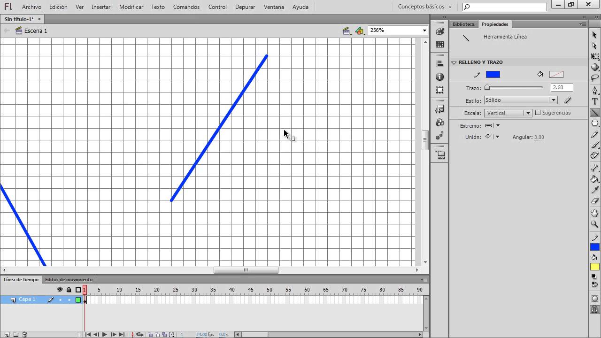Select the Subselection tool
Image resolution: width=601 pixels, height=338 pixels.
594,46
